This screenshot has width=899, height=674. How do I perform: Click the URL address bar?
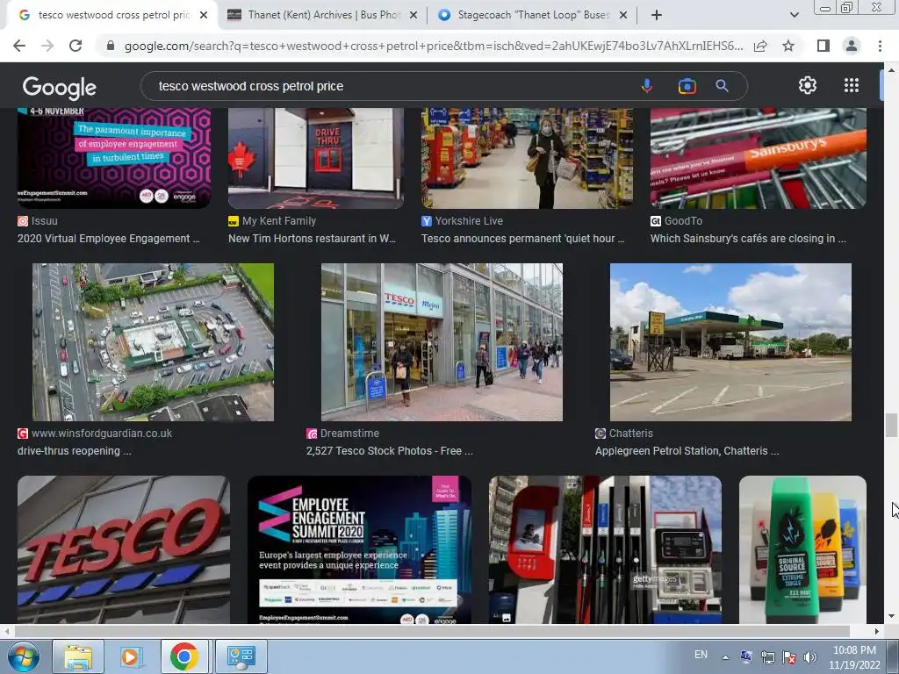tap(433, 46)
